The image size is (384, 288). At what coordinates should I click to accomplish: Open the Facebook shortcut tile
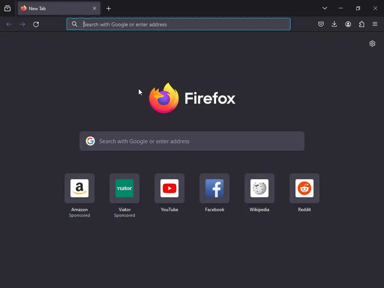coord(214,188)
